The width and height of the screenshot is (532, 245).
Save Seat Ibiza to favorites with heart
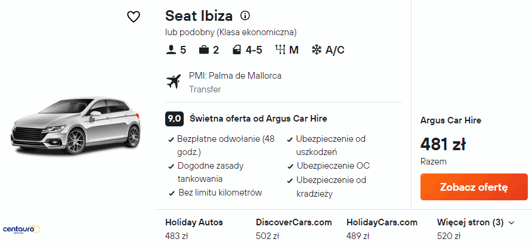coord(134,17)
